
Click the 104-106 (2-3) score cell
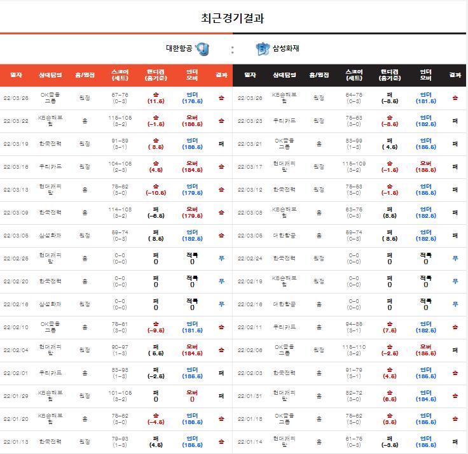tap(120, 167)
